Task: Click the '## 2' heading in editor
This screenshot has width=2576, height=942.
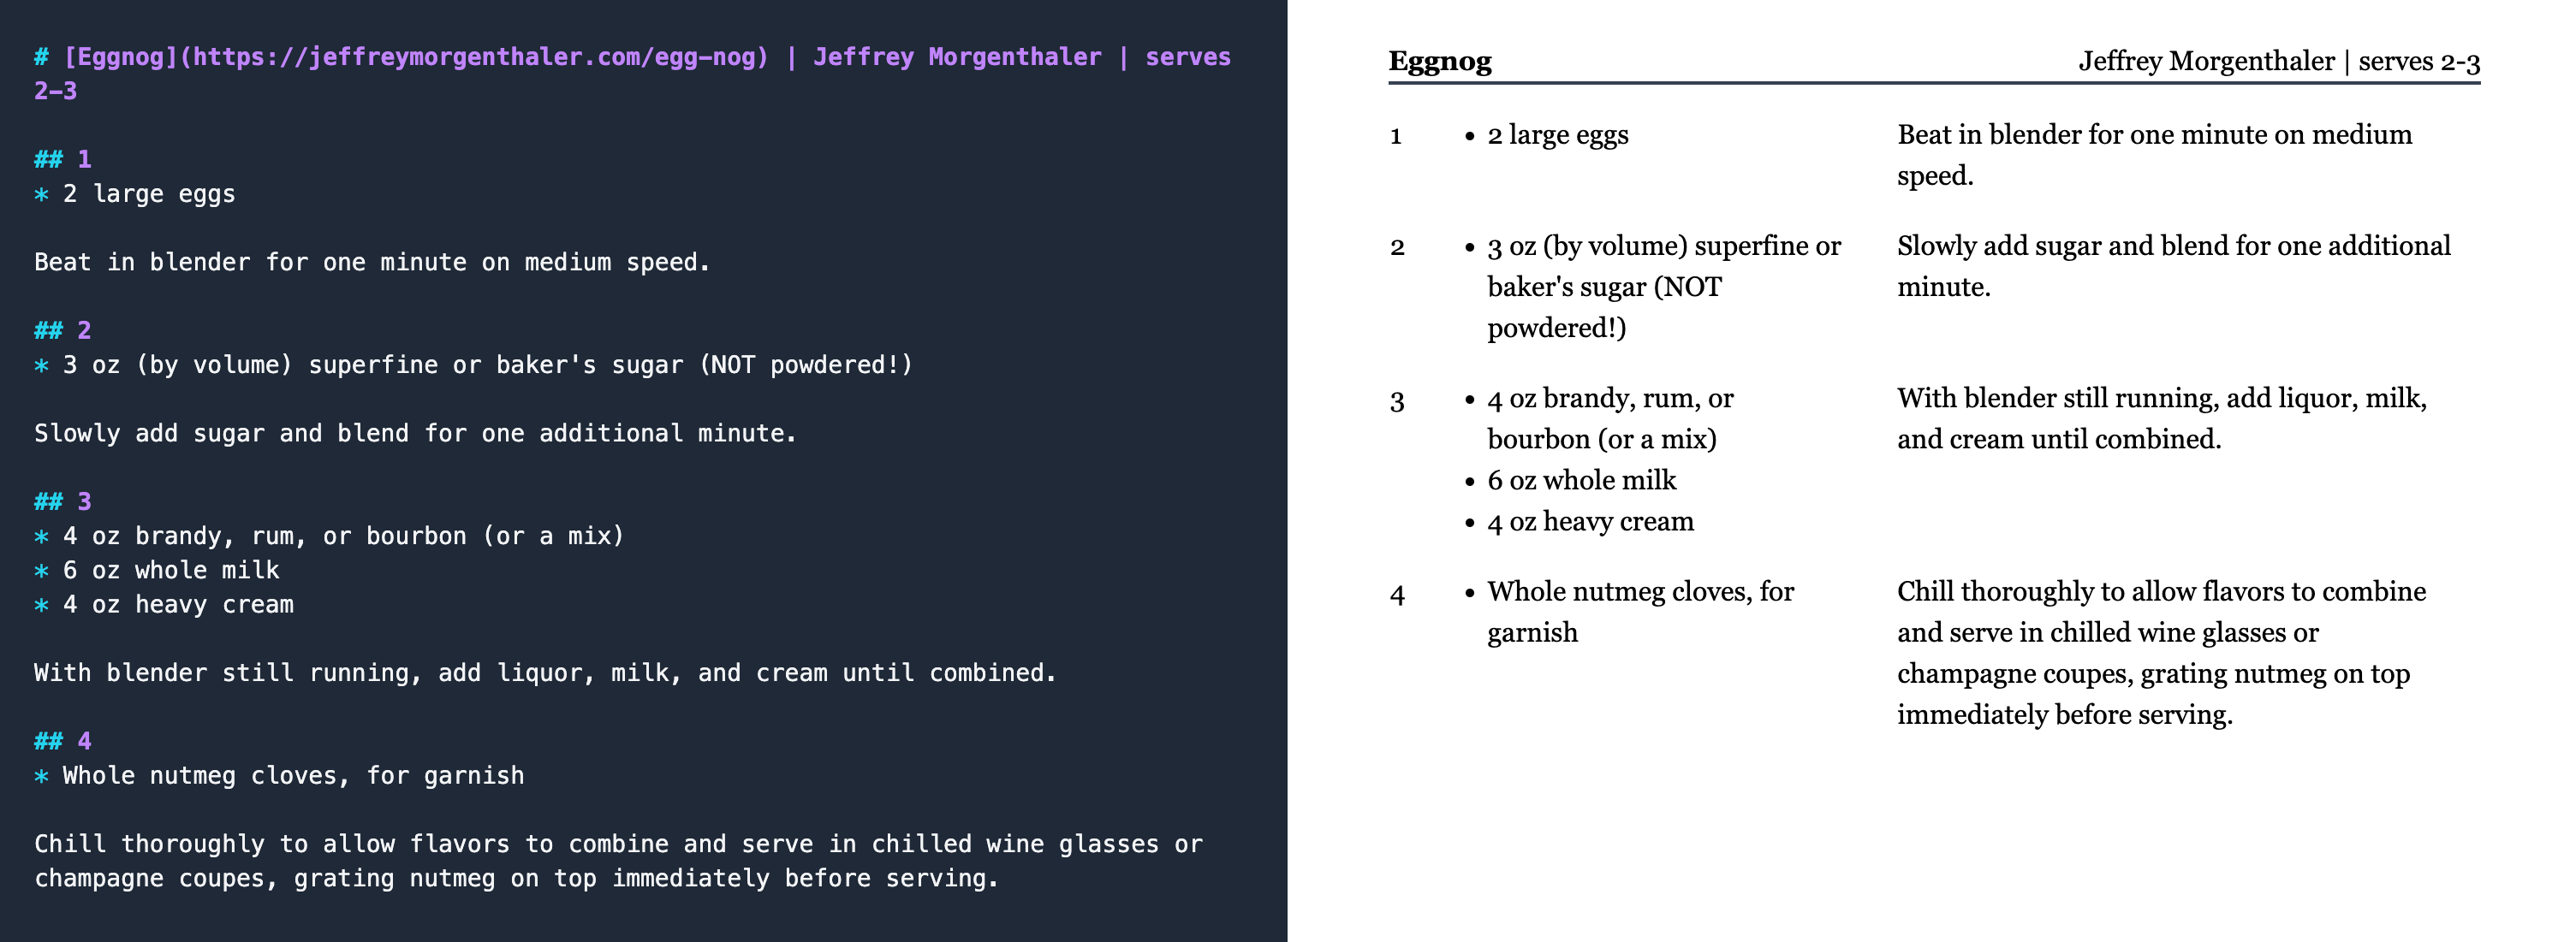Action: [x=63, y=330]
